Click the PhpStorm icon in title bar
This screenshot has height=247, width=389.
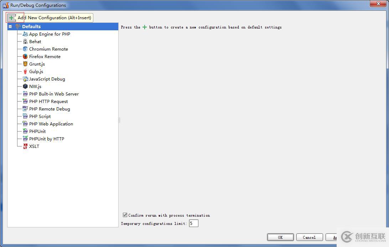pos(6,5)
